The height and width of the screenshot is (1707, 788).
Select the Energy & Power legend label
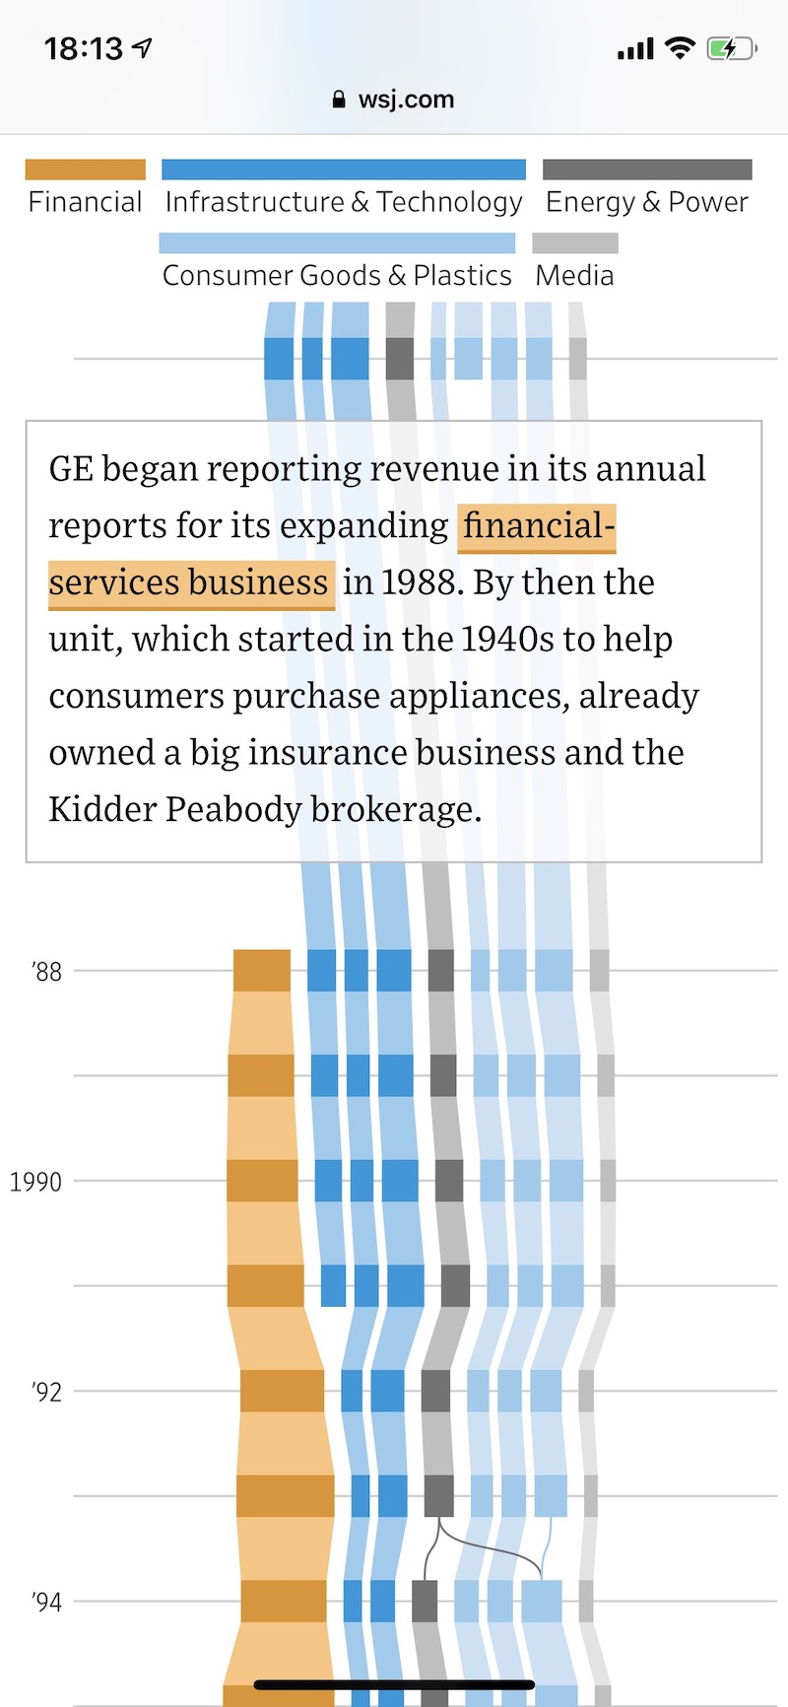647,202
